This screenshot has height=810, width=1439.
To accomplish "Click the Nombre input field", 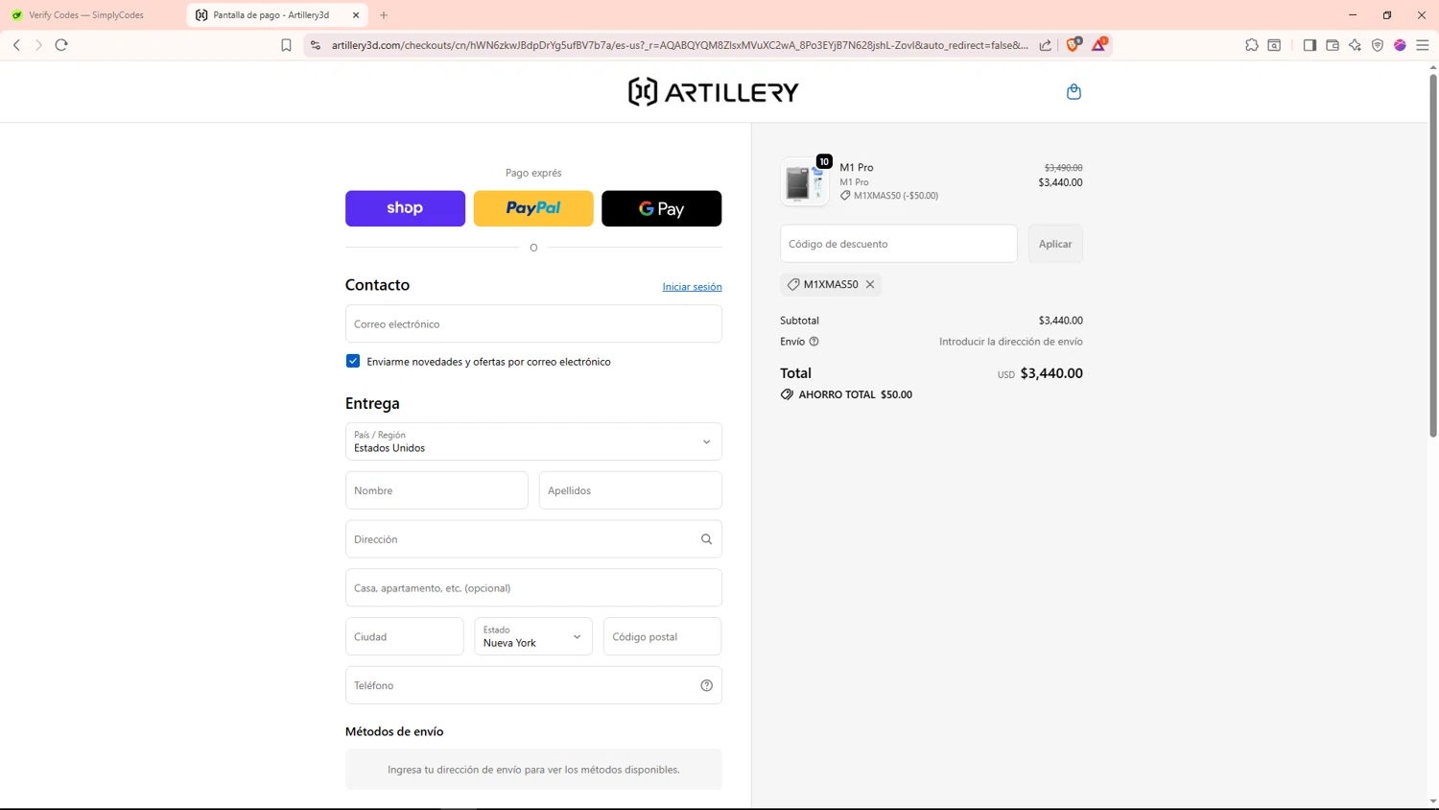I will click(x=436, y=490).
